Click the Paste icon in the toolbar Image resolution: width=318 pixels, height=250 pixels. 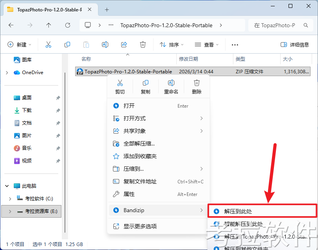[x=86, y=45]
